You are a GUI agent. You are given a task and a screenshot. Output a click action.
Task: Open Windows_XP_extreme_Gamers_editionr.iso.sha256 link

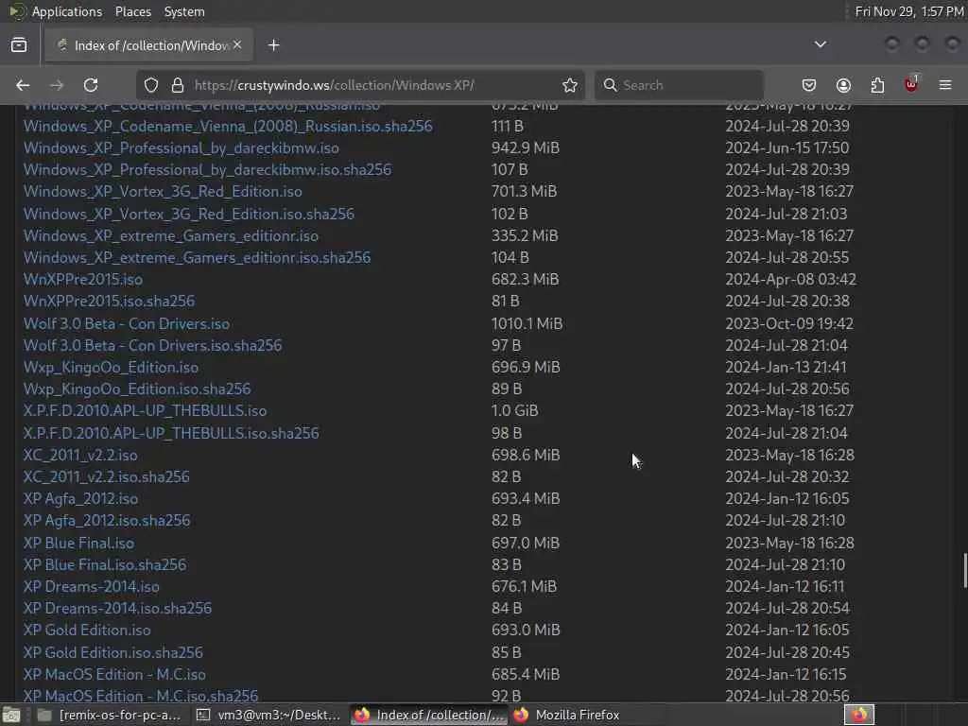[x=197, y=257]
